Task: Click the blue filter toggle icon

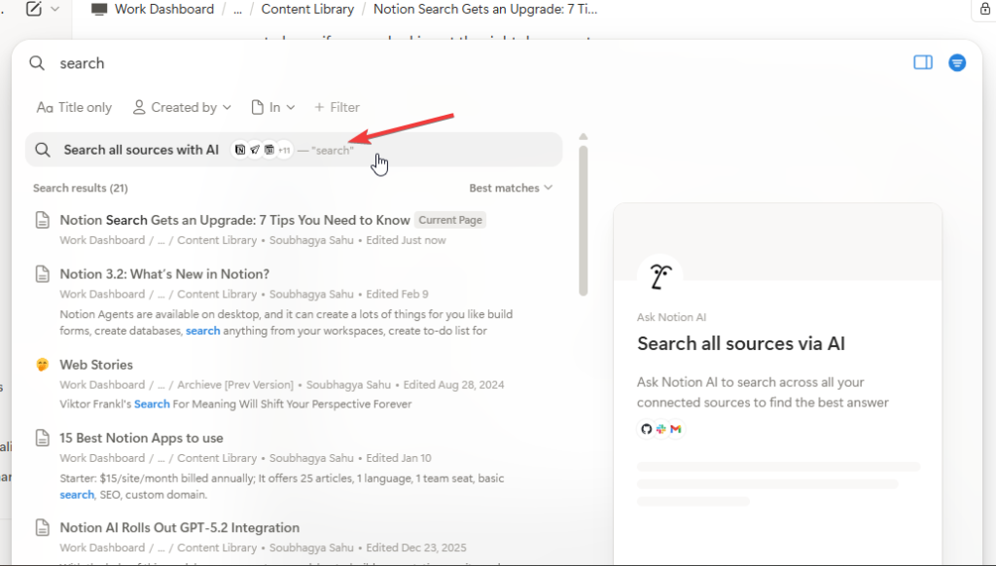Action: [x=957, y=62]
